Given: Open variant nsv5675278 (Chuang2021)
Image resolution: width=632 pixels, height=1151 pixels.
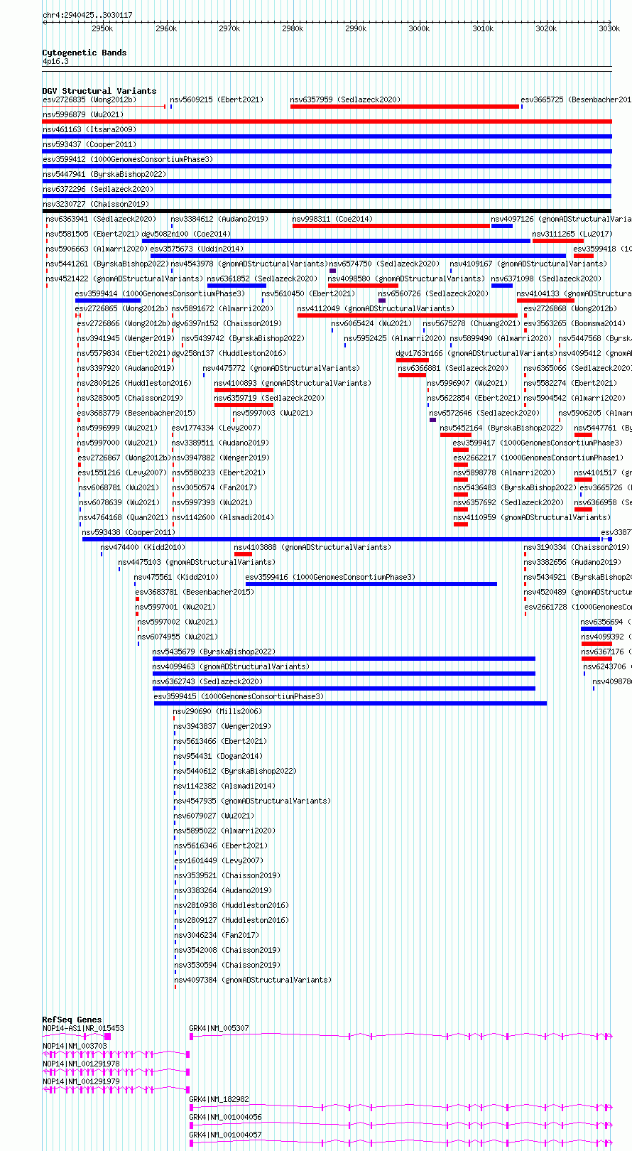Looking at the screenshot, I should pyautogui.click(x=472, y=324).
